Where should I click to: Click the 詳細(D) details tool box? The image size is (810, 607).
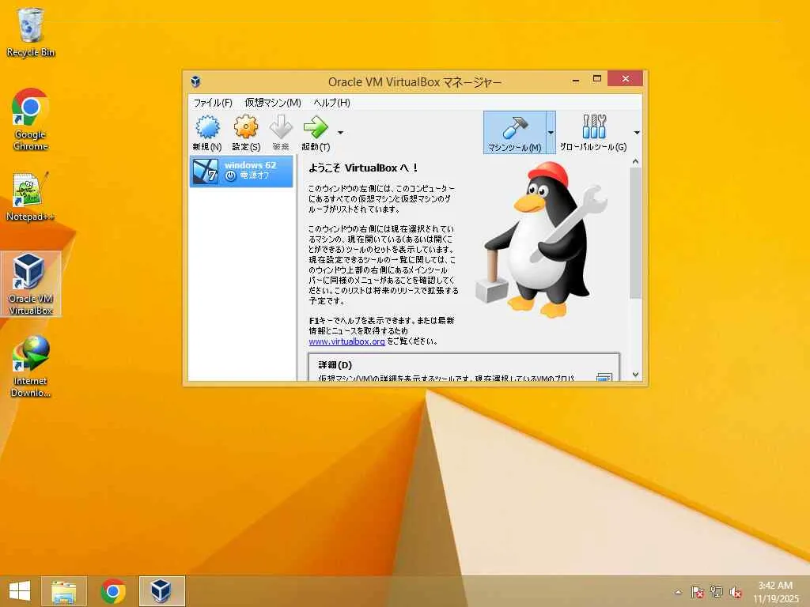click(x=464, y=368)
